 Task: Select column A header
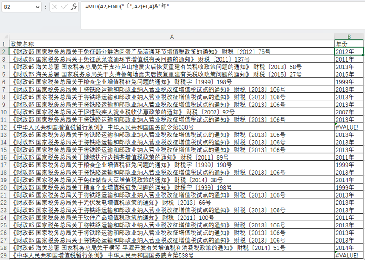(172, 37)
